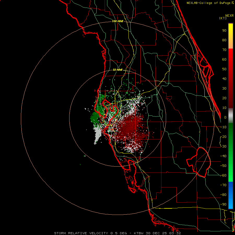Click "STORM RELATIVE VELOCITY" in the bottom caption
Image resolution: width=235 pixels, height=235 pixels.
pyautogui.click(x=81, y=233)
